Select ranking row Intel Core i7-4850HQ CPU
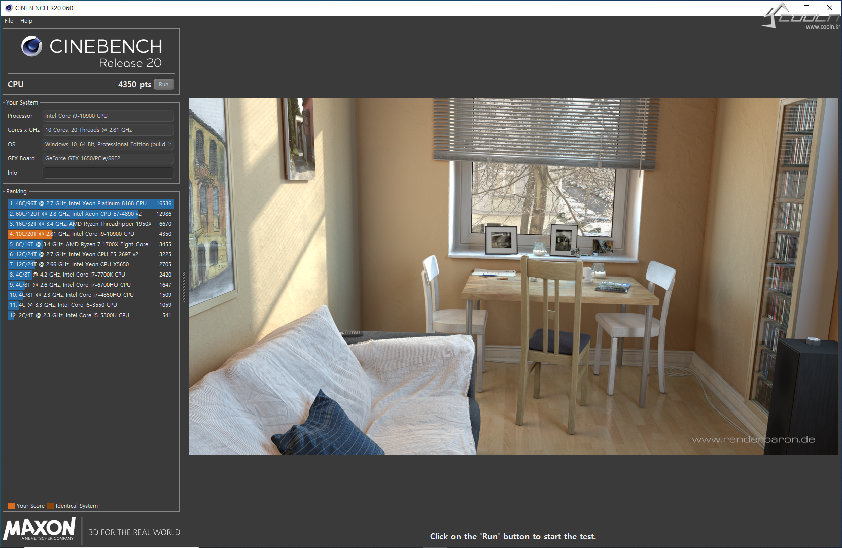 (91, 295)
